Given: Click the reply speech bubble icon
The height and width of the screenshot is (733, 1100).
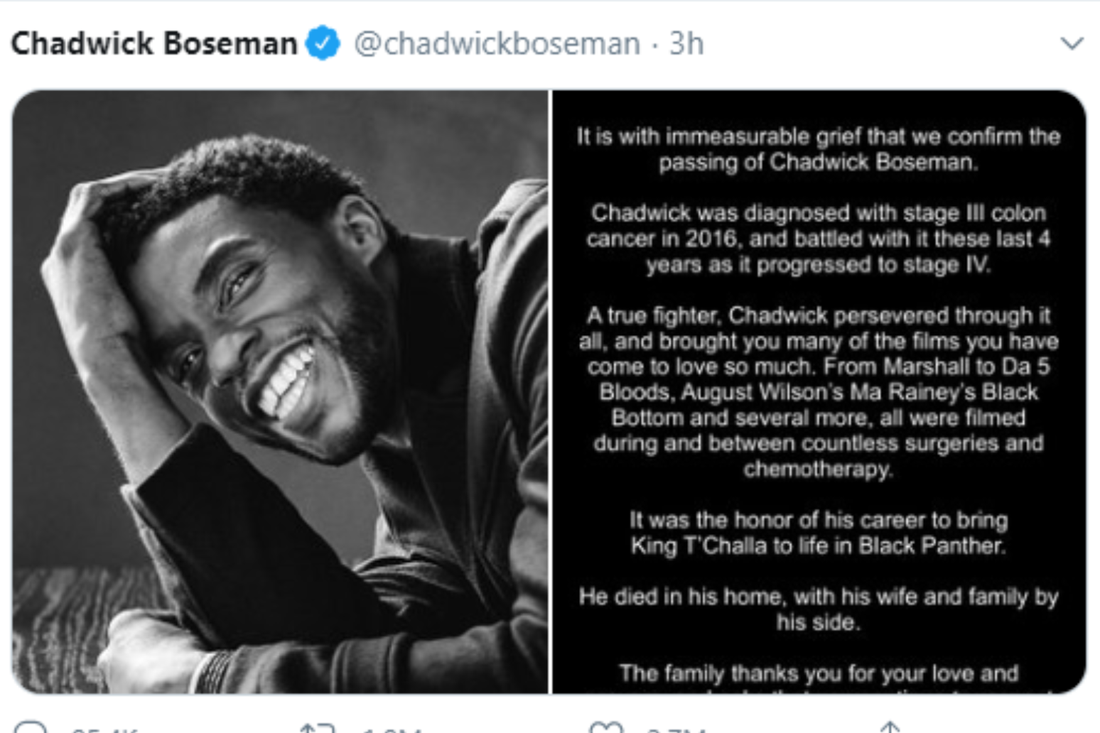Looking at the screenshot, I should tap(31, 727).
